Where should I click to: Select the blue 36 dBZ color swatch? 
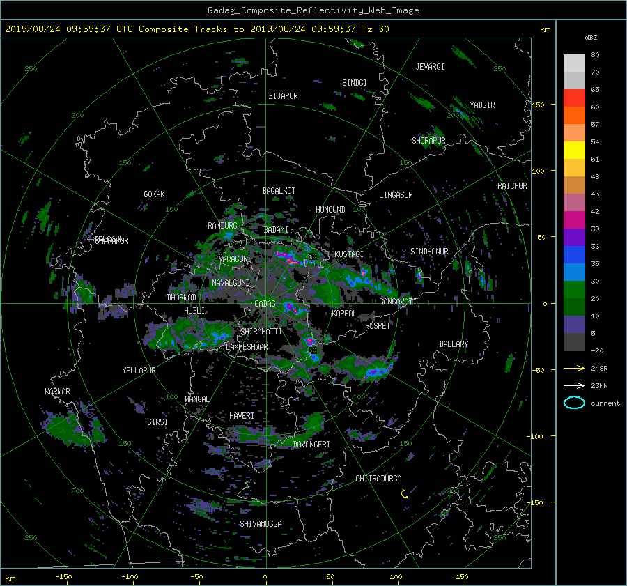click(x=574, y=254)
